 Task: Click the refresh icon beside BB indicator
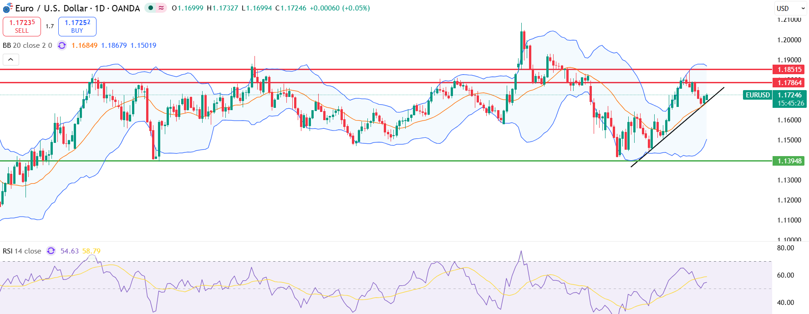pos(62,46)
